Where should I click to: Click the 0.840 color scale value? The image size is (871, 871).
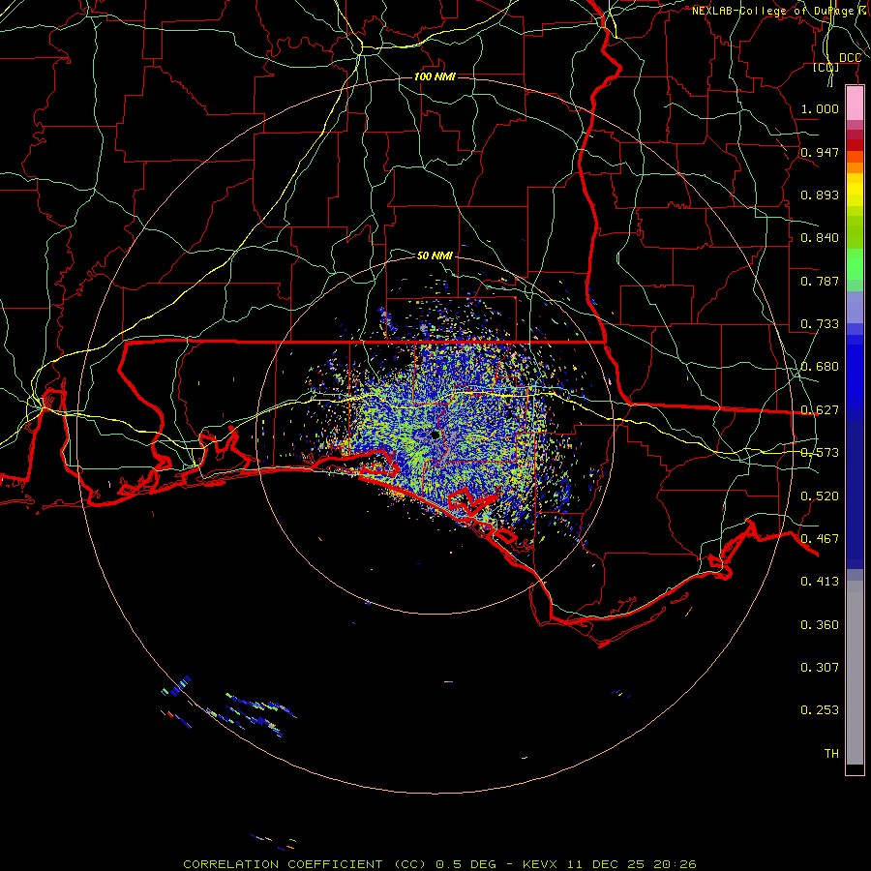coord(820,237)
